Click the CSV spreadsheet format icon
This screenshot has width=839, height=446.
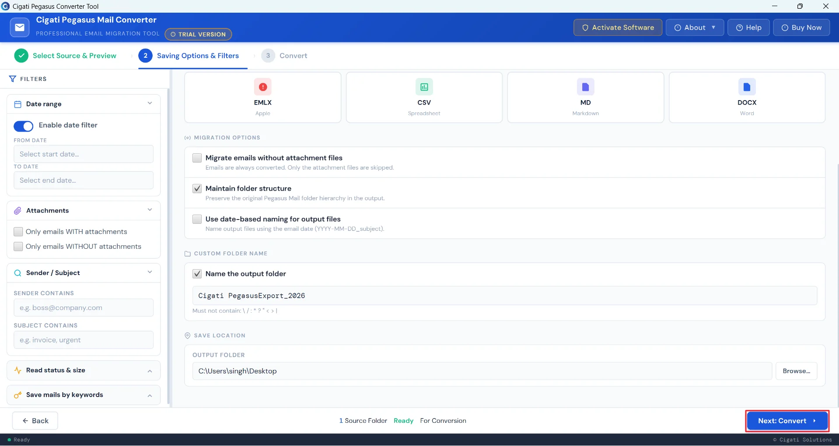click(424, 87)
